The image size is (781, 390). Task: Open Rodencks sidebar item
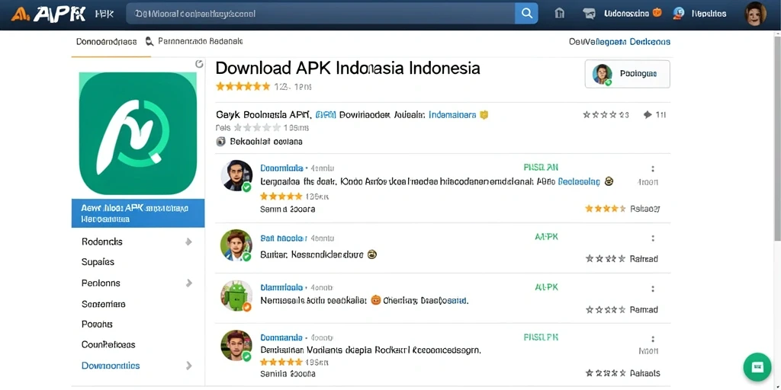102,241
